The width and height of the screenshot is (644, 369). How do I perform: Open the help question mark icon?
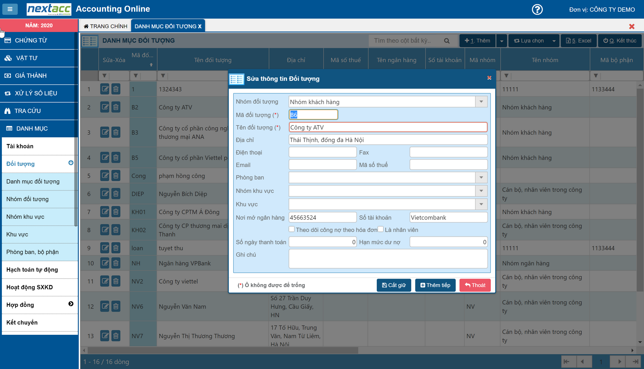point(537,9)
